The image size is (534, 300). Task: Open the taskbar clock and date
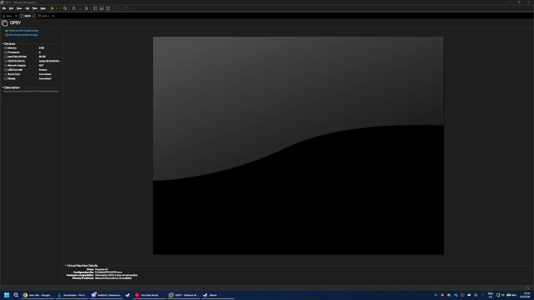525,295
